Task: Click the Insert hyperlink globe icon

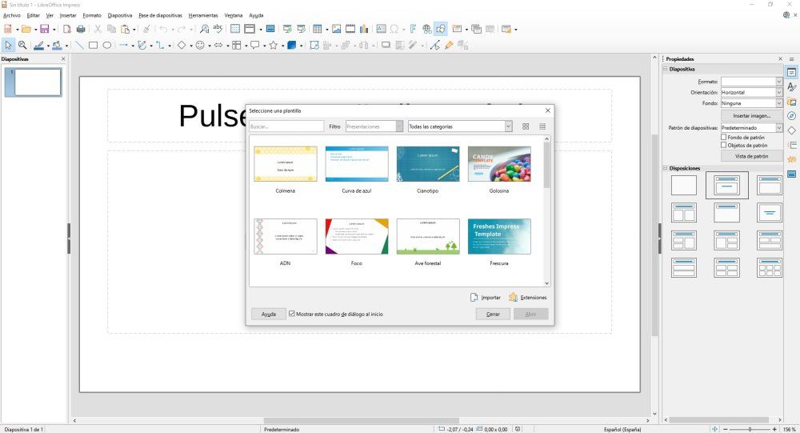Action: click(426, 29)
